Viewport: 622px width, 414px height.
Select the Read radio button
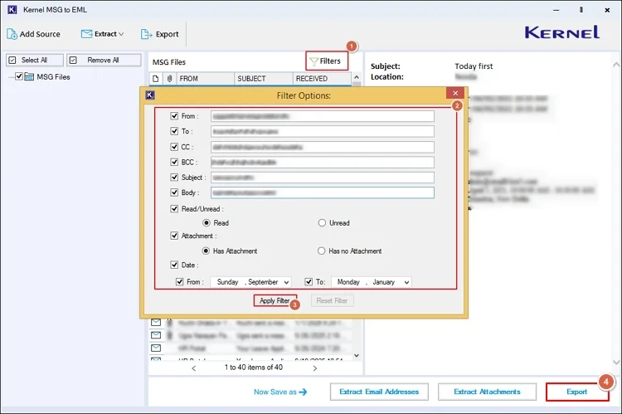coord(207,223)
